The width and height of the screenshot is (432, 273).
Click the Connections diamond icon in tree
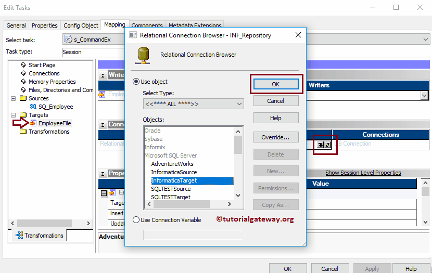coord(23,73)
